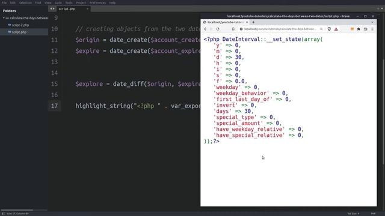
Task: Minimize the Brave window
Action: (x=358, y=16)
